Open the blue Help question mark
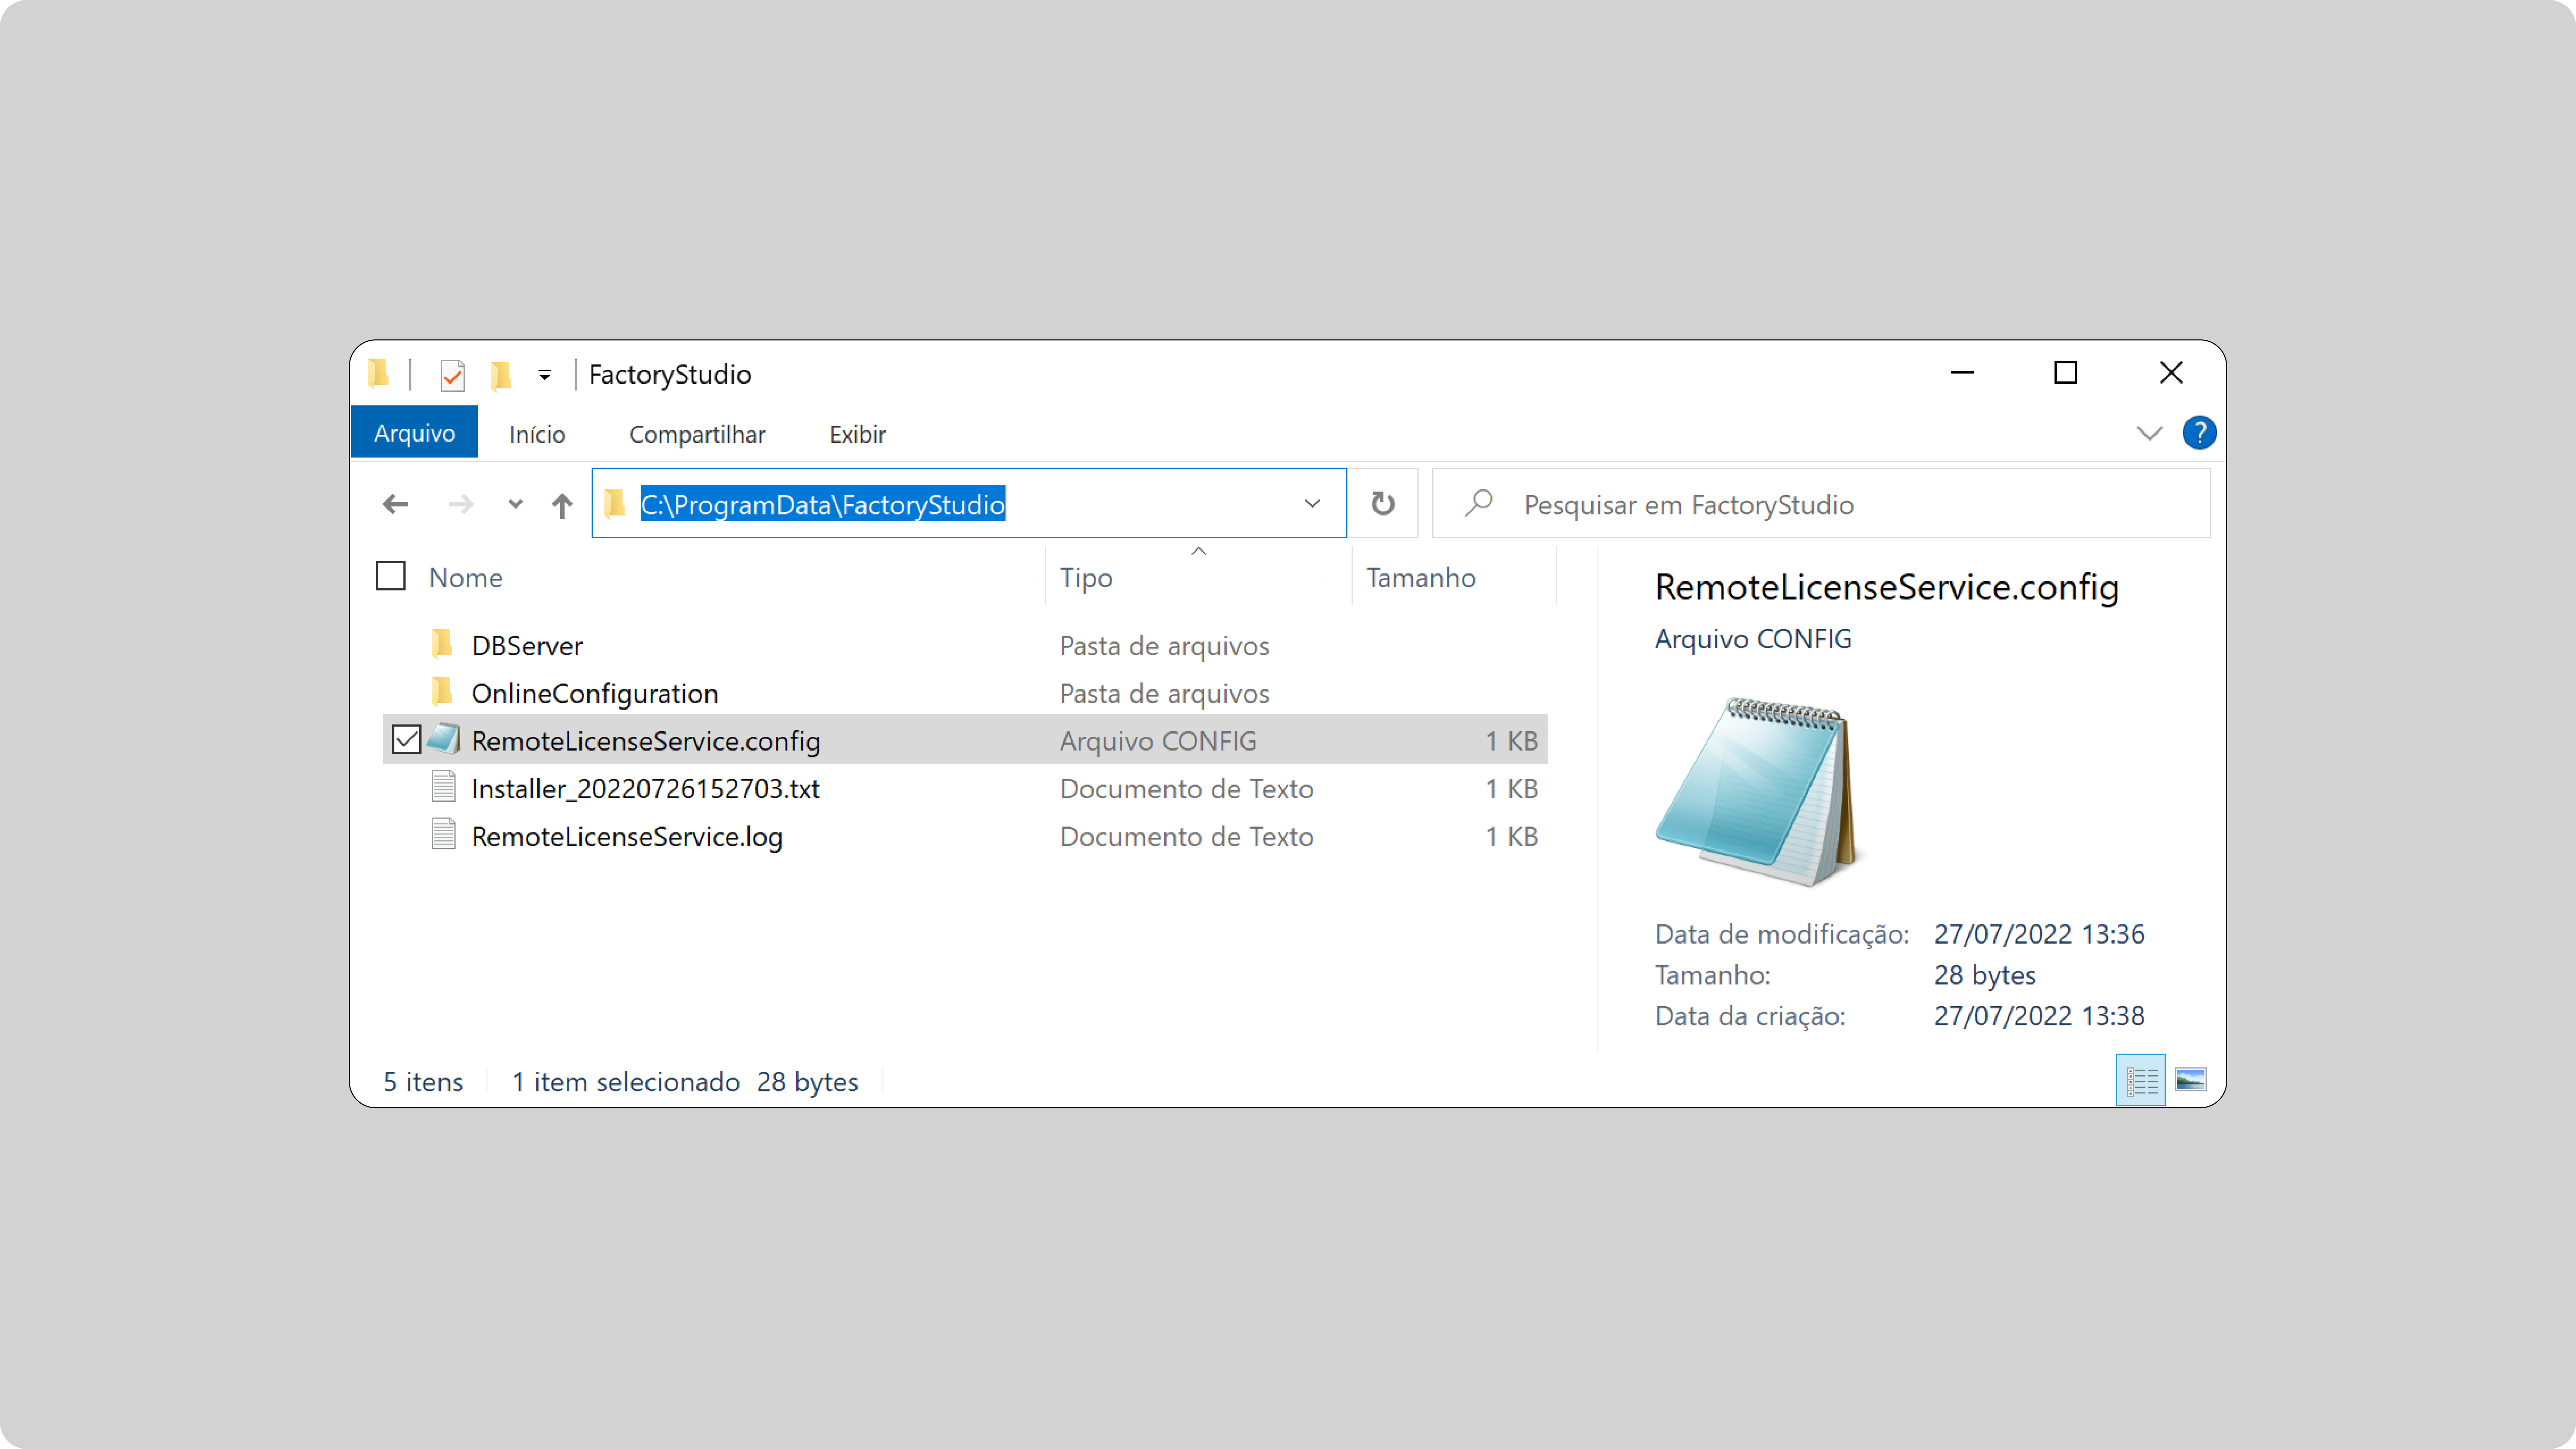Viewport: 2576px width, 1449px height. point(2199,433)
